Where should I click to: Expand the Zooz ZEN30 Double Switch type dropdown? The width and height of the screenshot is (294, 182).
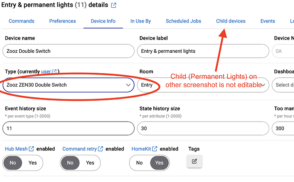tap(128, 85)
